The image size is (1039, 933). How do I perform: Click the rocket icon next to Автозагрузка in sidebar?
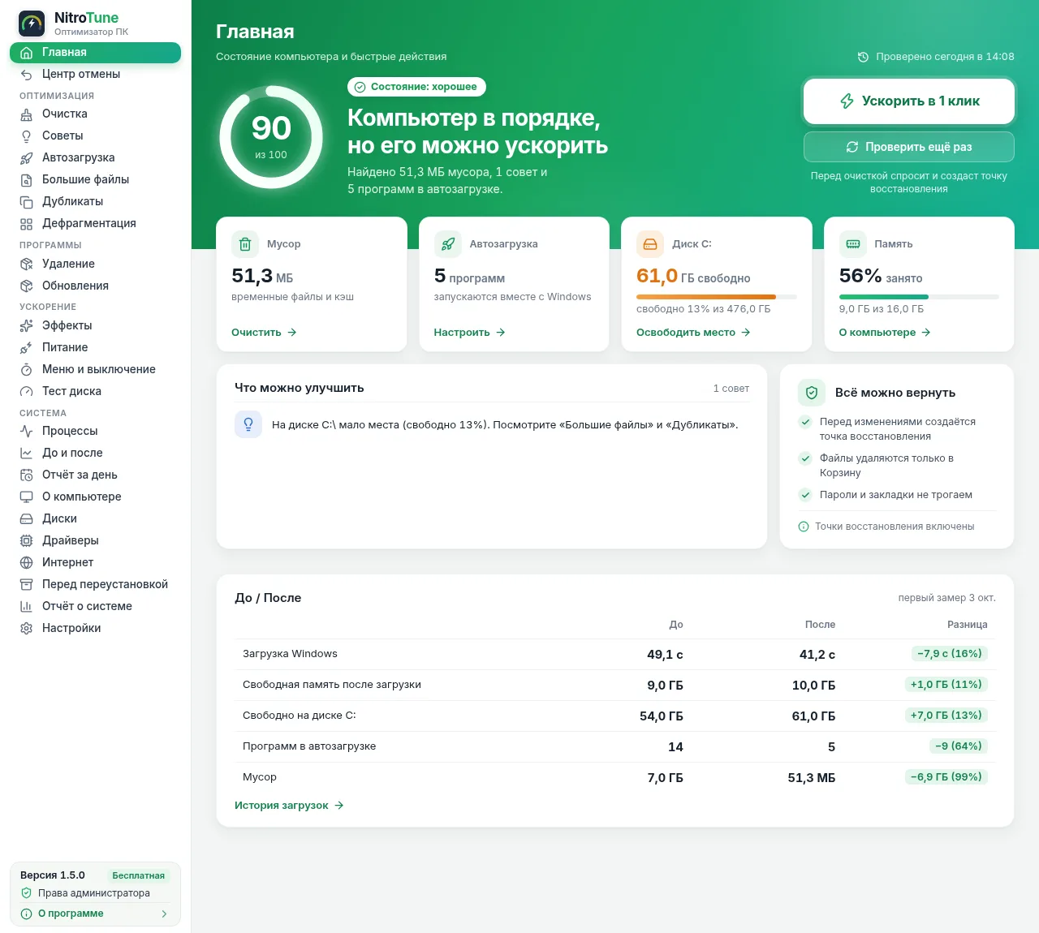click(x=26, y=158)
